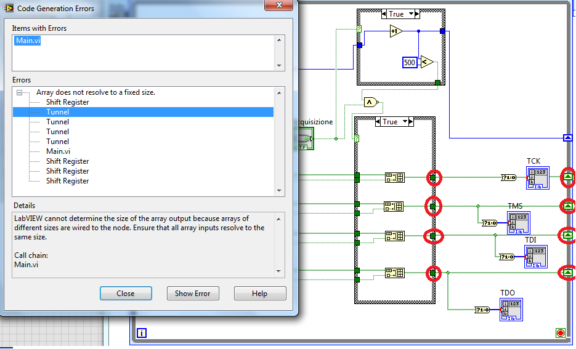Select Main.vi in the Errors tree
The width and height of the screenshot is (576, 349).
pos(58,151)
